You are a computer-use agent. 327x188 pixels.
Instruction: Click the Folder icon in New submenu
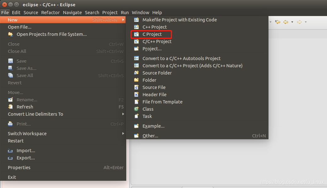tap(136, 80)
